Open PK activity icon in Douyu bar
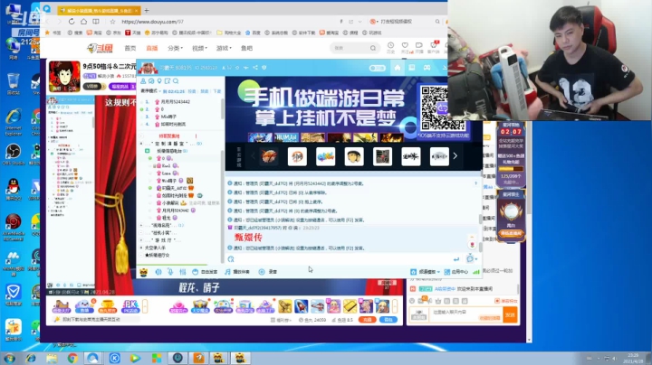This screenshot has width=652, height=365. click(x=130, y=306)
